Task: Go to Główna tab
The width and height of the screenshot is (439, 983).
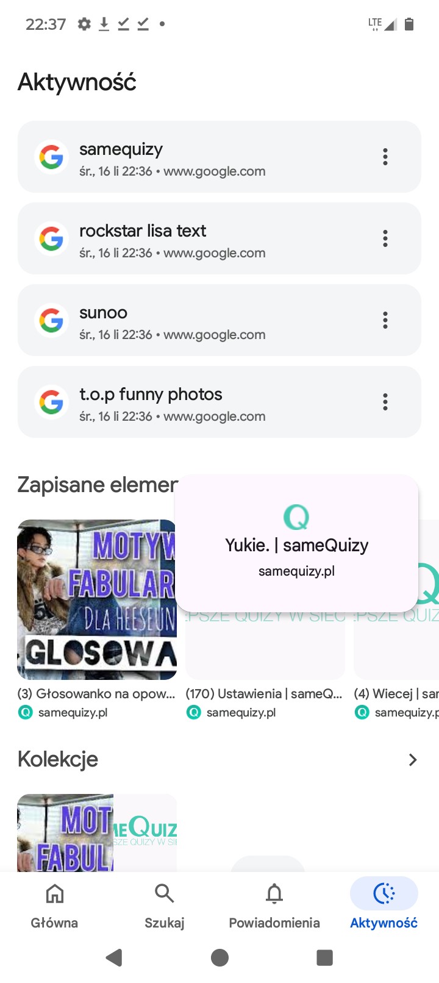Action: point(55,905)
